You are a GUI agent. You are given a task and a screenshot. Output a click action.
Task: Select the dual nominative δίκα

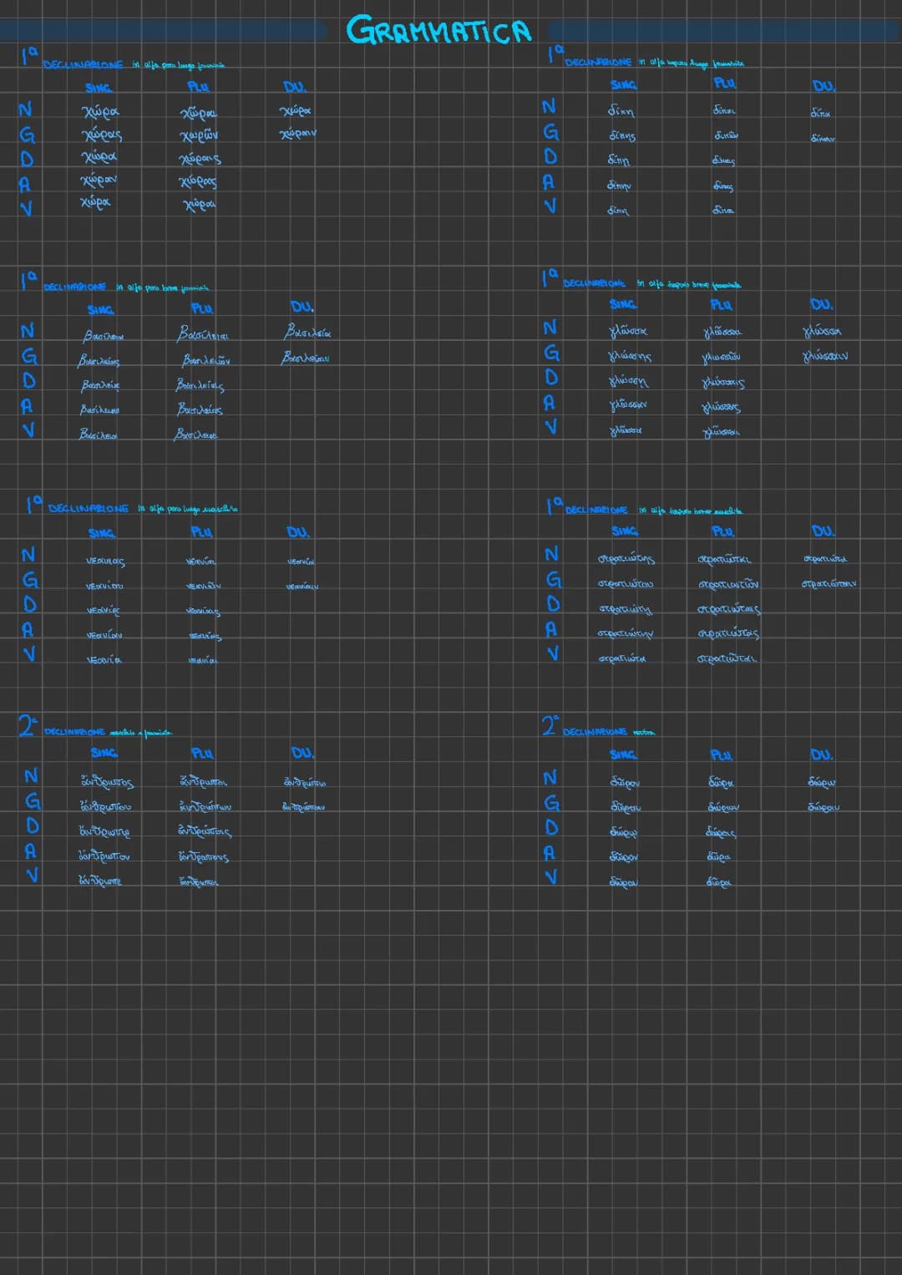pyautogui.click(x=820, y=113)
